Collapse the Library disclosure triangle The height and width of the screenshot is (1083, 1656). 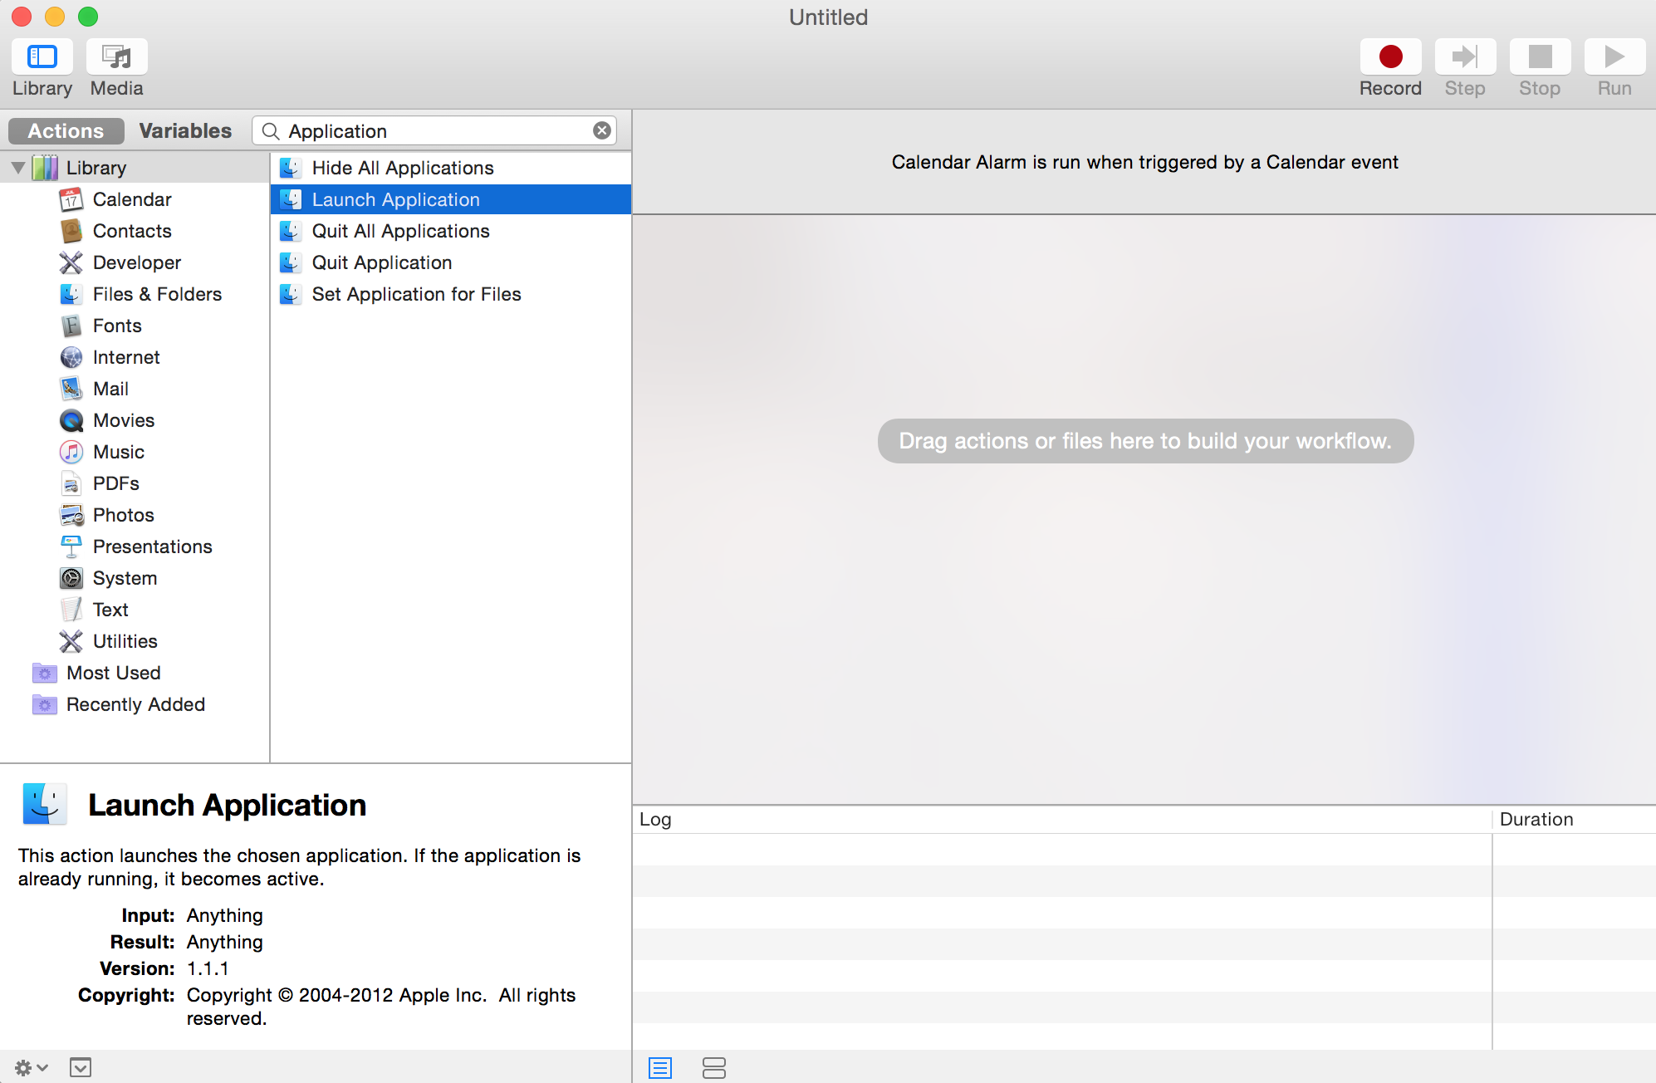coord(17,168)
